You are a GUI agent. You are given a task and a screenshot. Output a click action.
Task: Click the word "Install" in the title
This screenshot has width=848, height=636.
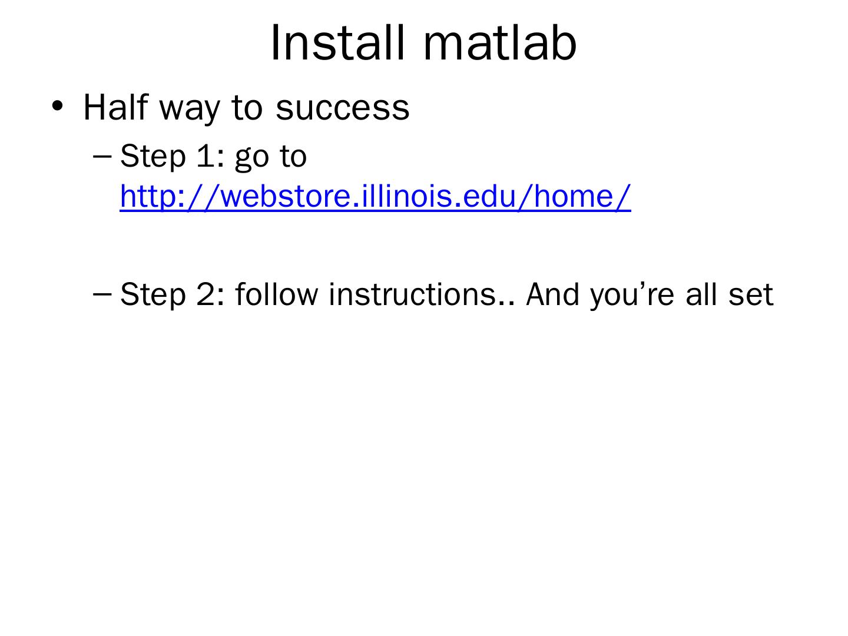(x=338, y=43)
